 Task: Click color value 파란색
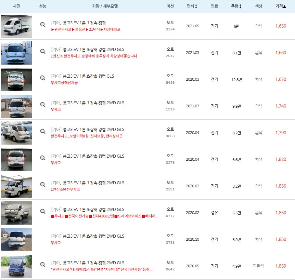259,266
